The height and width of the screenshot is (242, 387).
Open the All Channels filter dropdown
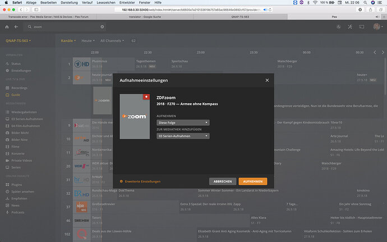pos(112,41)
